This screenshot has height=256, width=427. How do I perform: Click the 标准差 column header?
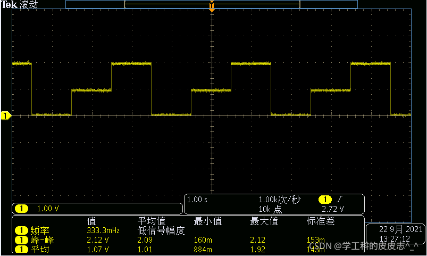[321, 221]
